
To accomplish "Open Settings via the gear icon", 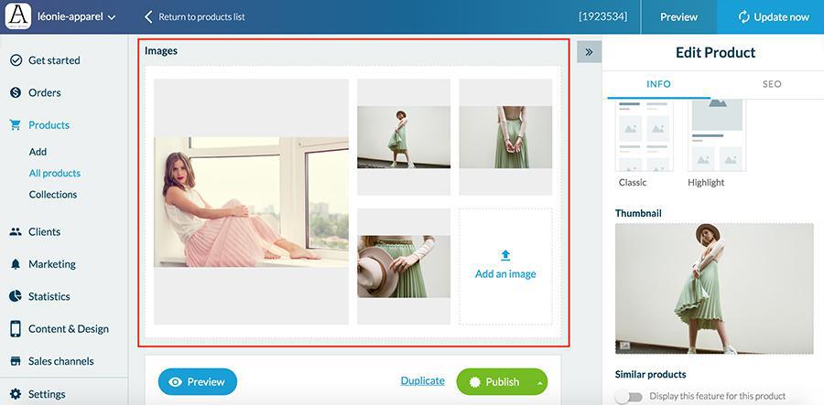I will click(16, 394).
